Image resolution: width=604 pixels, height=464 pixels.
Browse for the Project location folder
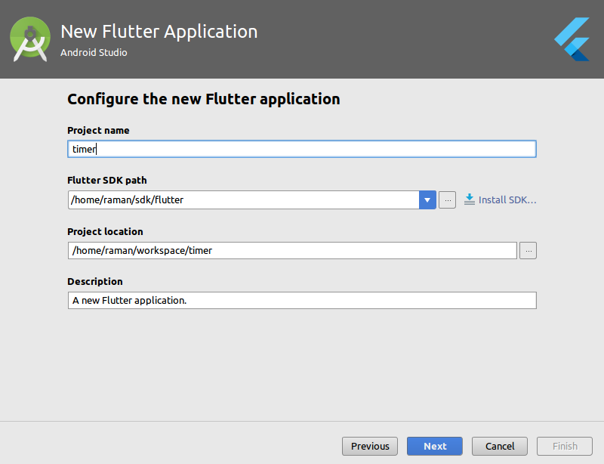528,251
